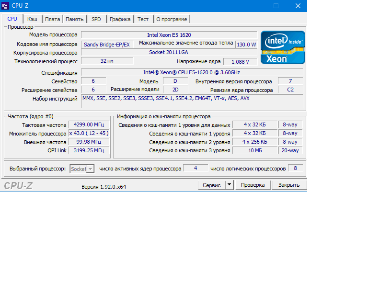Click the Модель value D
The width and height of the screenshot is (368, 294).
[175, 81]
